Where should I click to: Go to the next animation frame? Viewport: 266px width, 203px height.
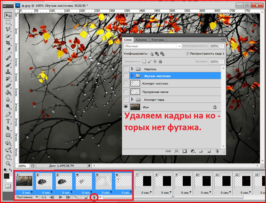[x=68, y=197]
